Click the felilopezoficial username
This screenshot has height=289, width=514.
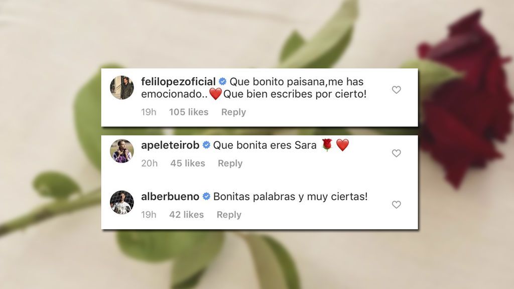point(178,82)
